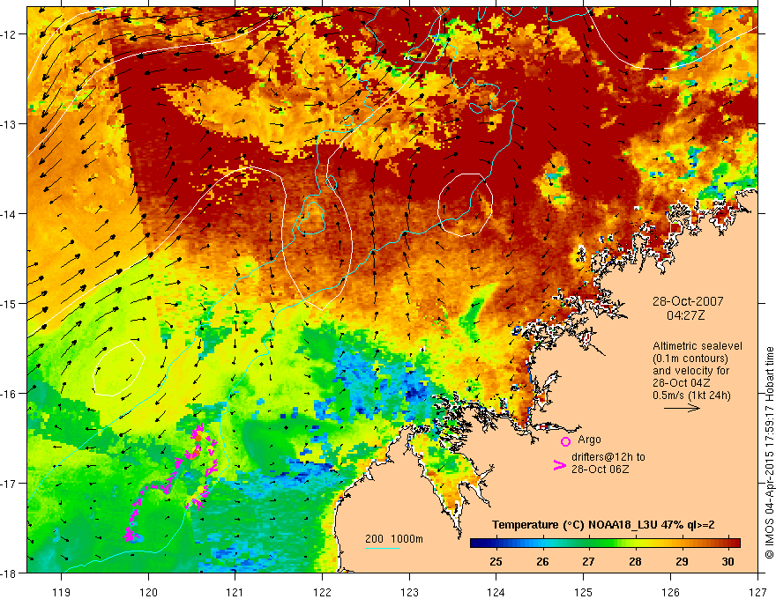Click the latitude axis label "-16"

pyautogui.click(x=9, y=394)
